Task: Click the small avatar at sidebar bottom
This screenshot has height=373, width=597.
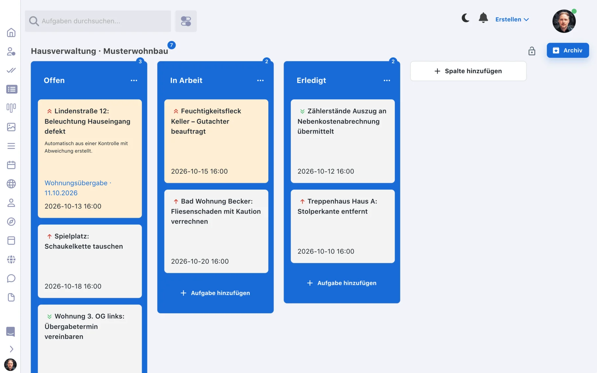Action: [10, 365]
